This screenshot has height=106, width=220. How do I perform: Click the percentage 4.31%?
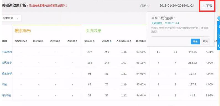point(209,52)
